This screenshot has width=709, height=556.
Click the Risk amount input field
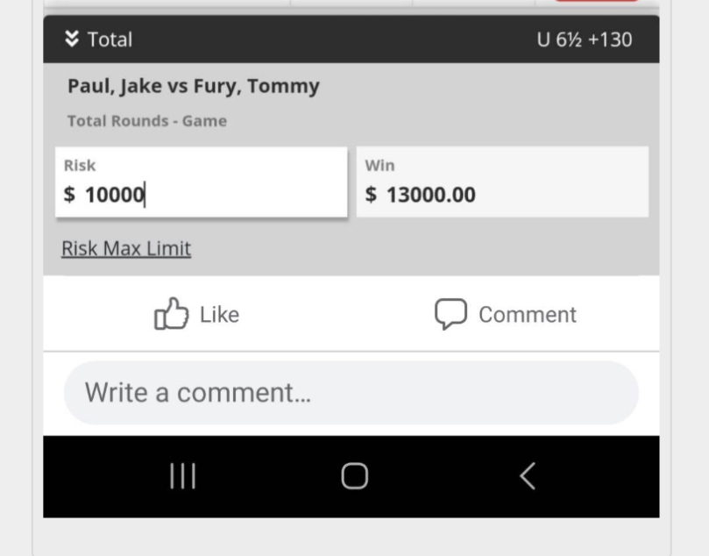(x=202, y=182)
